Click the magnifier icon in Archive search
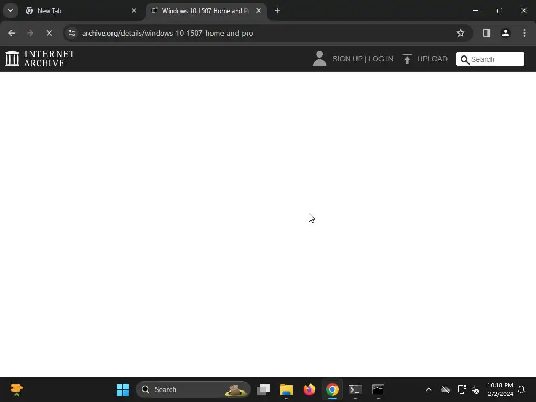Screen dimensions: 536x402 465,60
